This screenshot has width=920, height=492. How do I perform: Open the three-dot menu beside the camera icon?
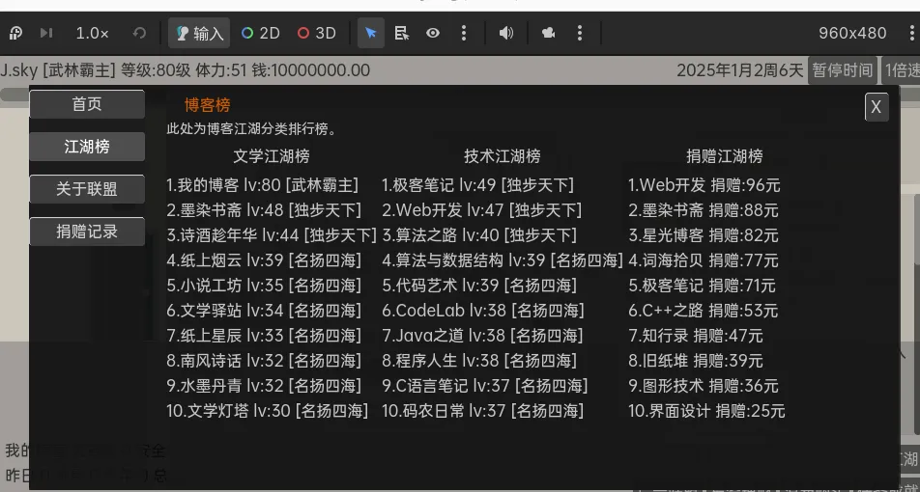coord(580,33)
